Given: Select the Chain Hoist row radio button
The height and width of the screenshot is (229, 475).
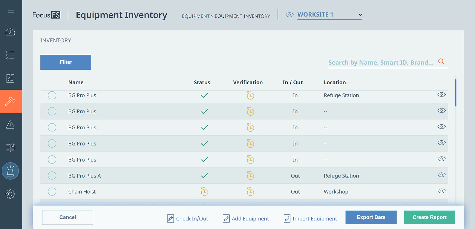Looking at the screenshot, I should click(52, 192).
